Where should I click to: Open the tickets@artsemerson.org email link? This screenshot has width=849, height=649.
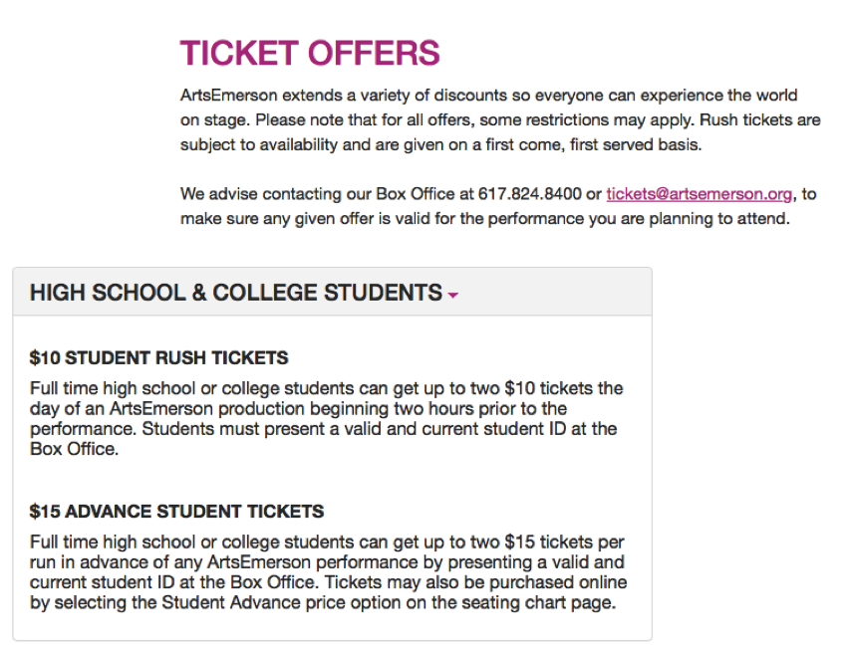point(699,194)
